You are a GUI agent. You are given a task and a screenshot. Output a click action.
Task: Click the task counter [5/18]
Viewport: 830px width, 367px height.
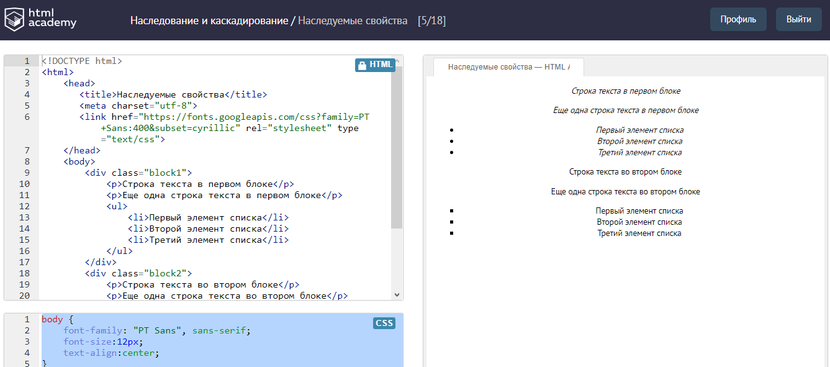(432, 20)
